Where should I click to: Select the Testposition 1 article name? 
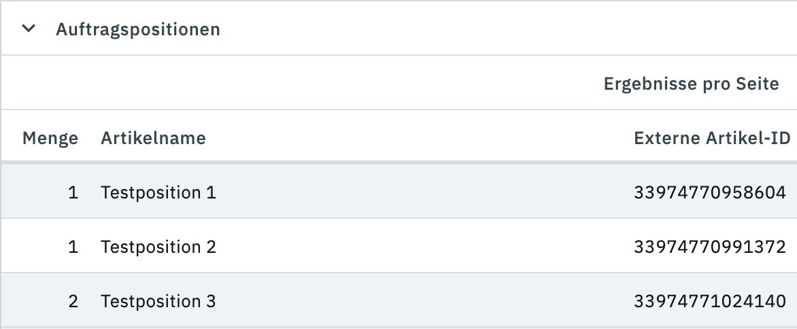pyautogui.click(x=158, y=192)
